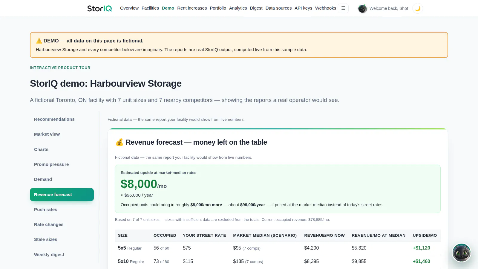478x269 pixels.
Task: Select Recommendations in the demo sidebar
Action: tap(62, 119)
